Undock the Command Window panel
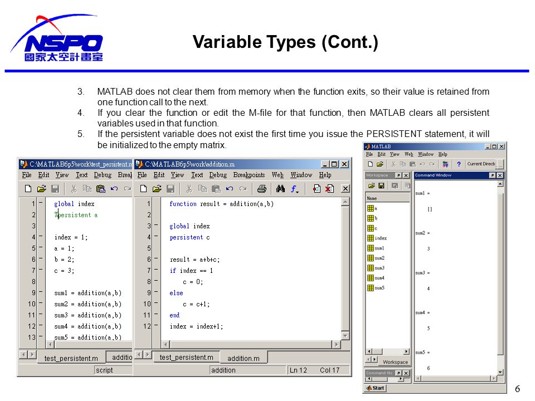Screen dimensions: 535x401 click(492, 175)
